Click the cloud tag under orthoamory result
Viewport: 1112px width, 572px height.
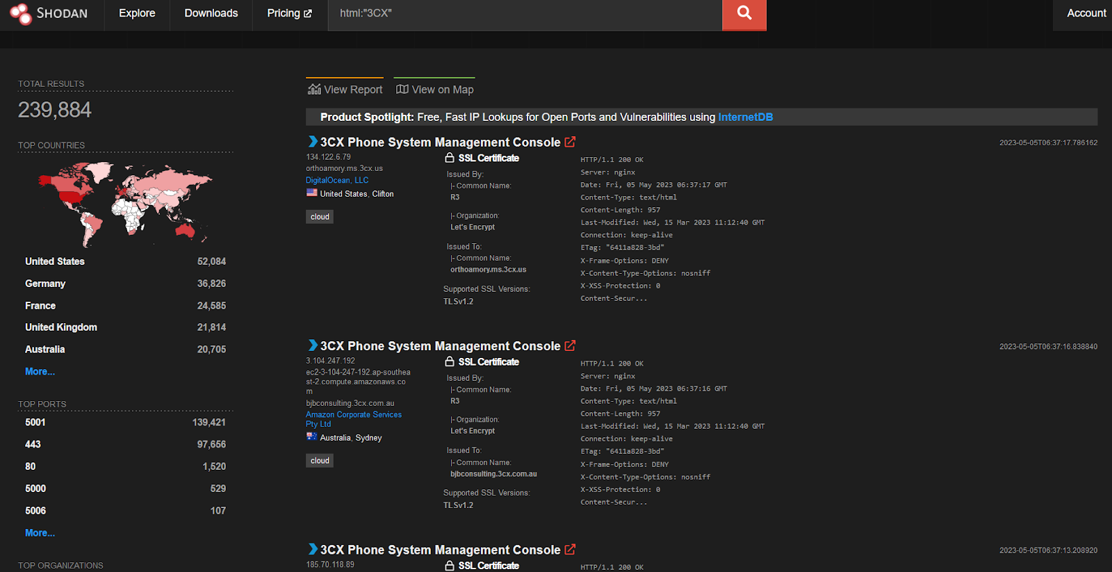(320, 217)
